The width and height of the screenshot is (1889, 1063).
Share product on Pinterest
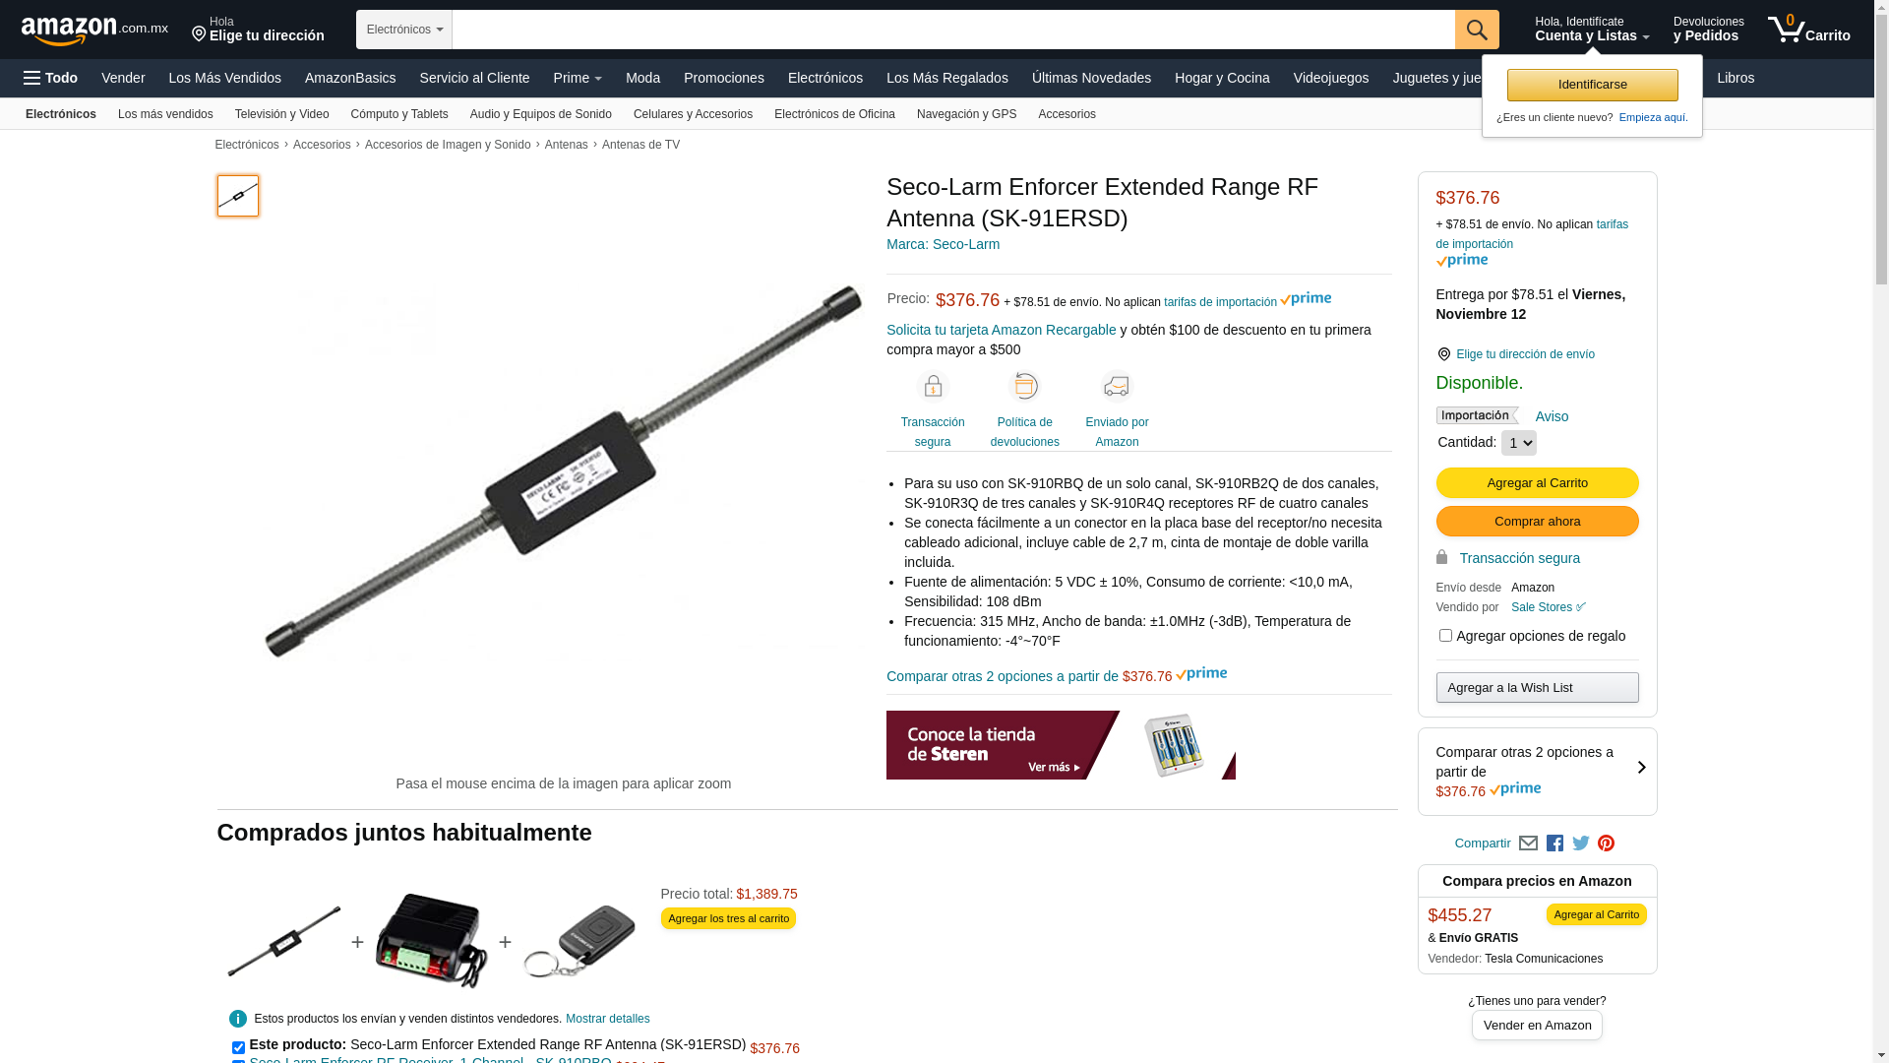[x=1607, y=844]
